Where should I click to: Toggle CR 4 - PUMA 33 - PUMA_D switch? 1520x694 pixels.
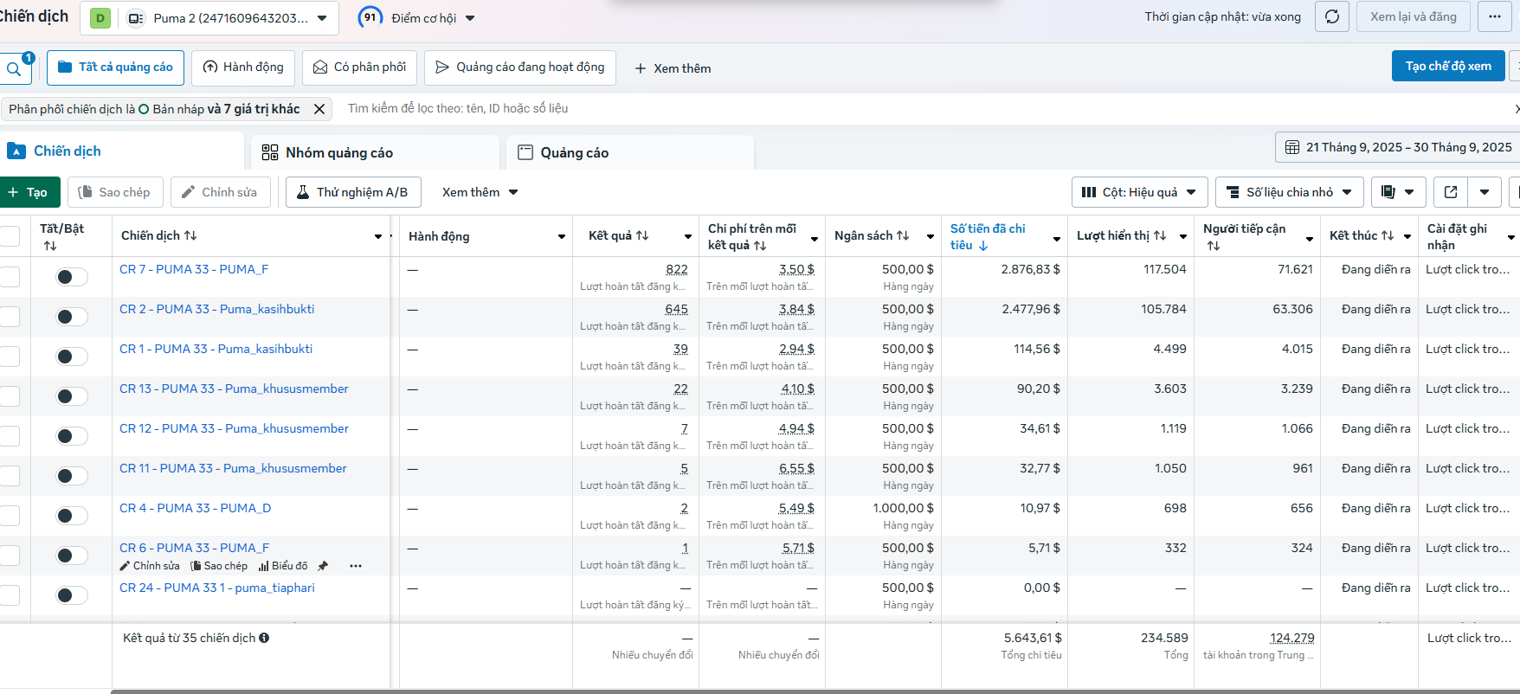coord(71,516)
